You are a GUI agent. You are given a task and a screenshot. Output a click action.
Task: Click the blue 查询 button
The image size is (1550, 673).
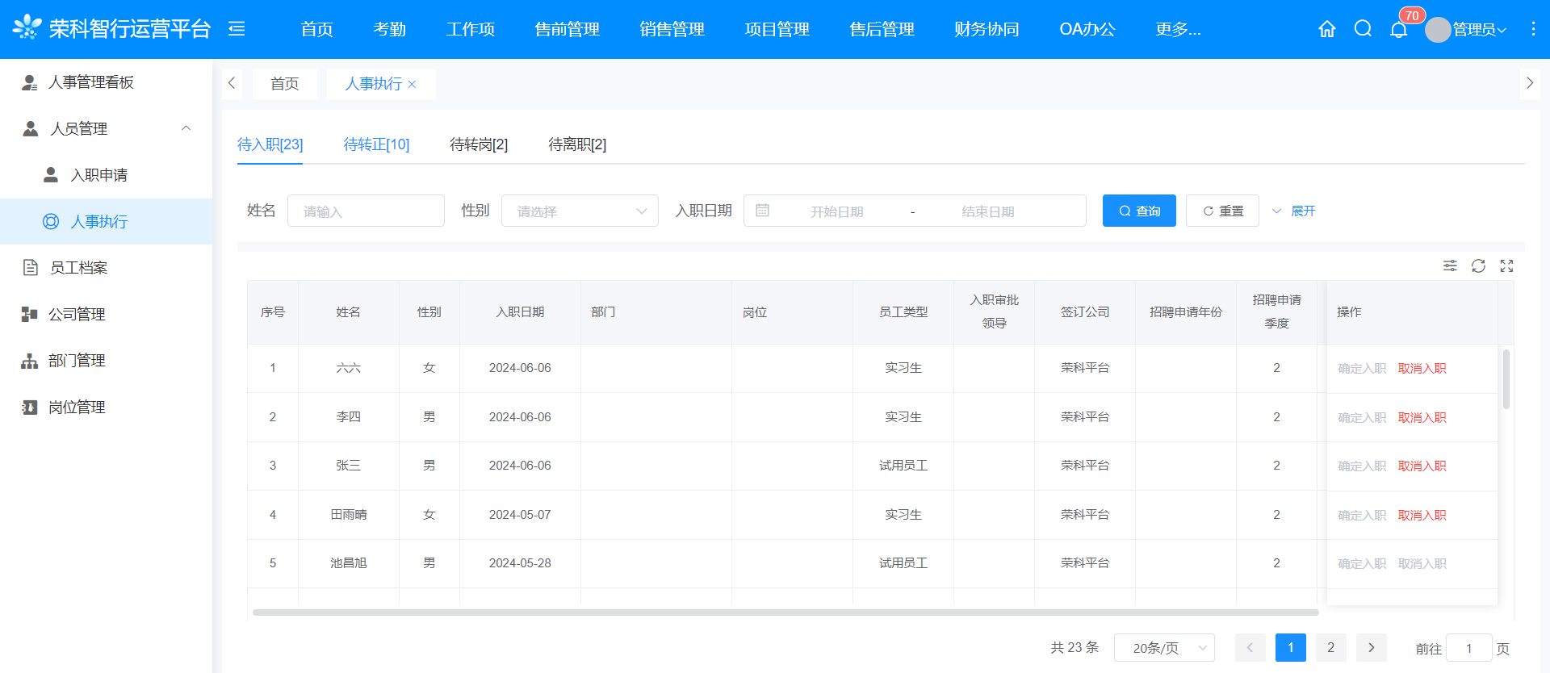1138,211
